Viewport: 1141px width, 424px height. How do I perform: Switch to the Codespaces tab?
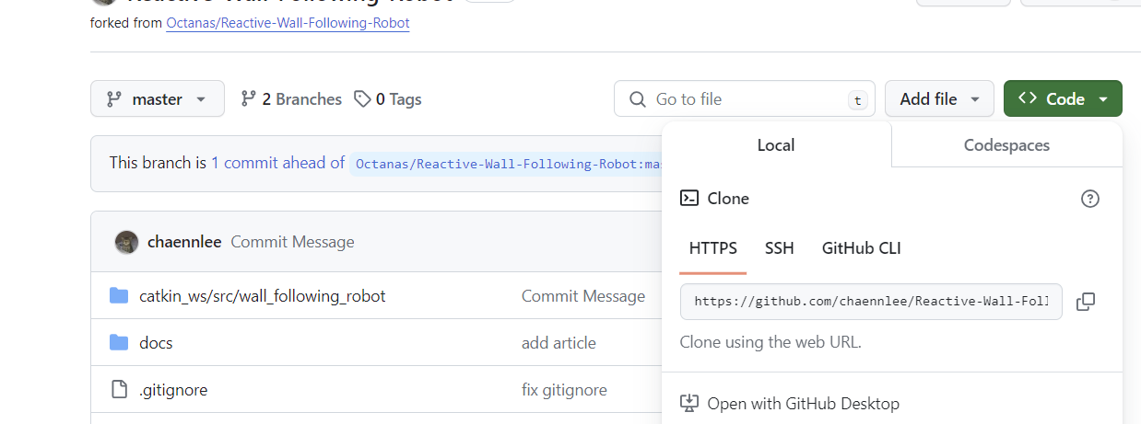point(1006,144)
